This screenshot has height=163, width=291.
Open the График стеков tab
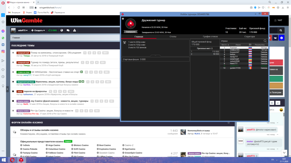point(210,37)
